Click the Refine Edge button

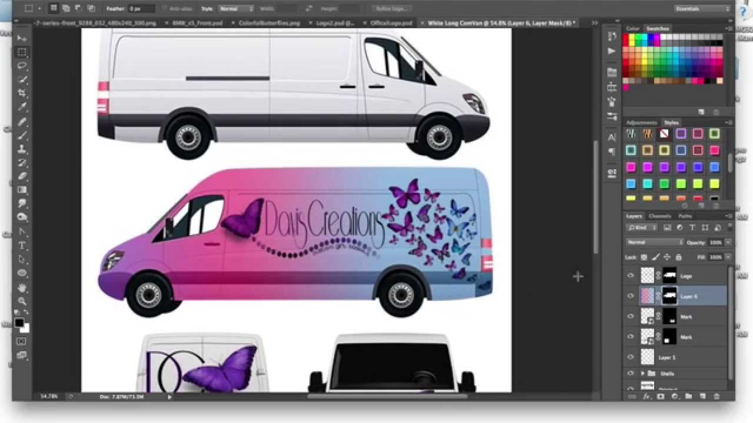click(393, 9)
